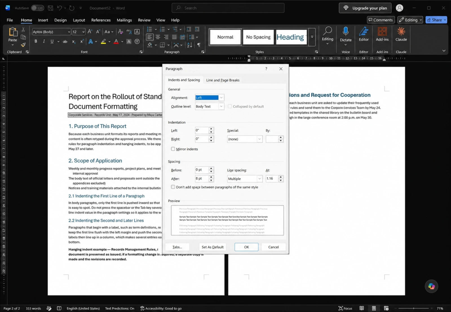Screen dimensions: 451x312
Task: Click the Sort icon
Action: [x=190, y=45]
